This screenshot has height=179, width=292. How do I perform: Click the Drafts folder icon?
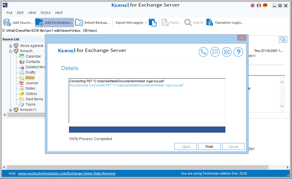[x=22, y=72]
